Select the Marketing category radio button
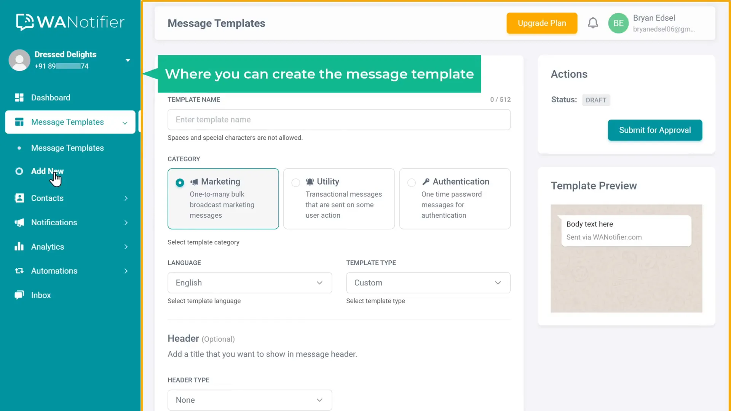Screen dimensions: 731x411 click(180, 183)
